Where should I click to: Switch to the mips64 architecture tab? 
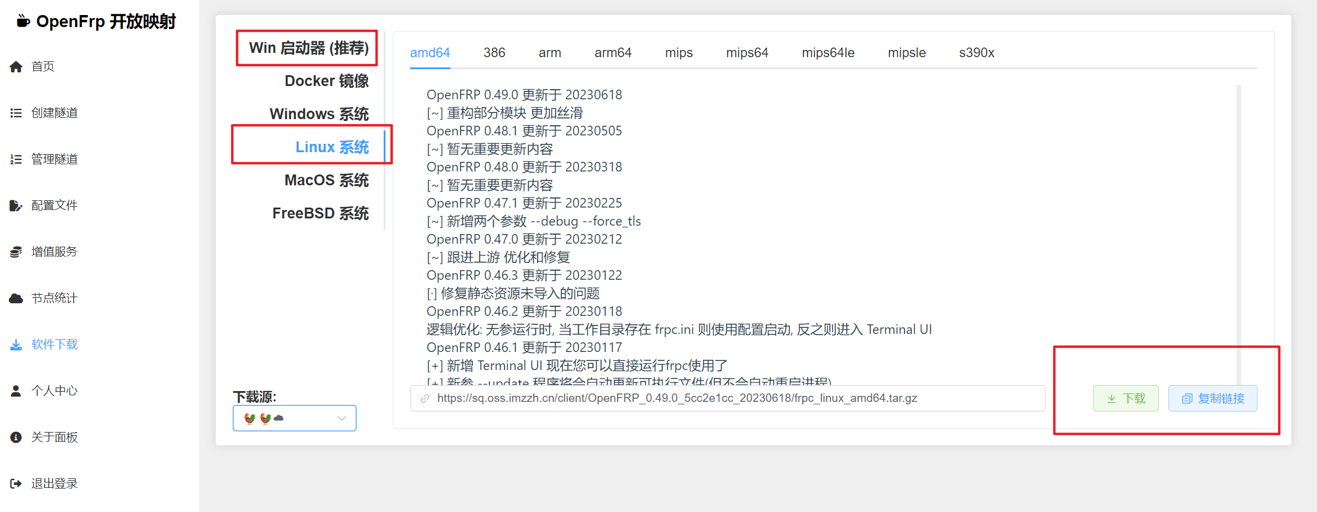(x=747, y=53)
